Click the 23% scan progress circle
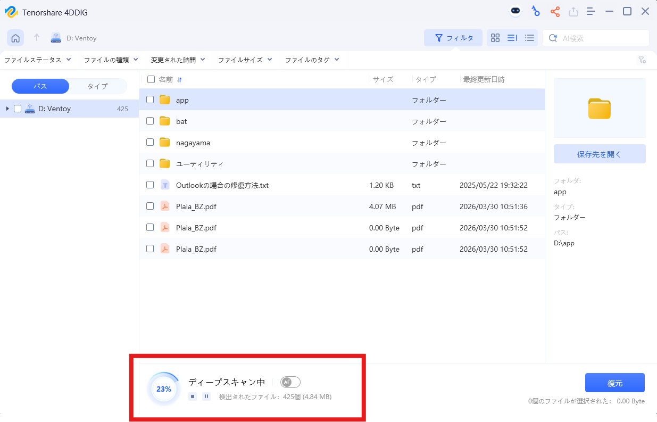The width and height of the screenshot is (657, 422). coord(164,389)
